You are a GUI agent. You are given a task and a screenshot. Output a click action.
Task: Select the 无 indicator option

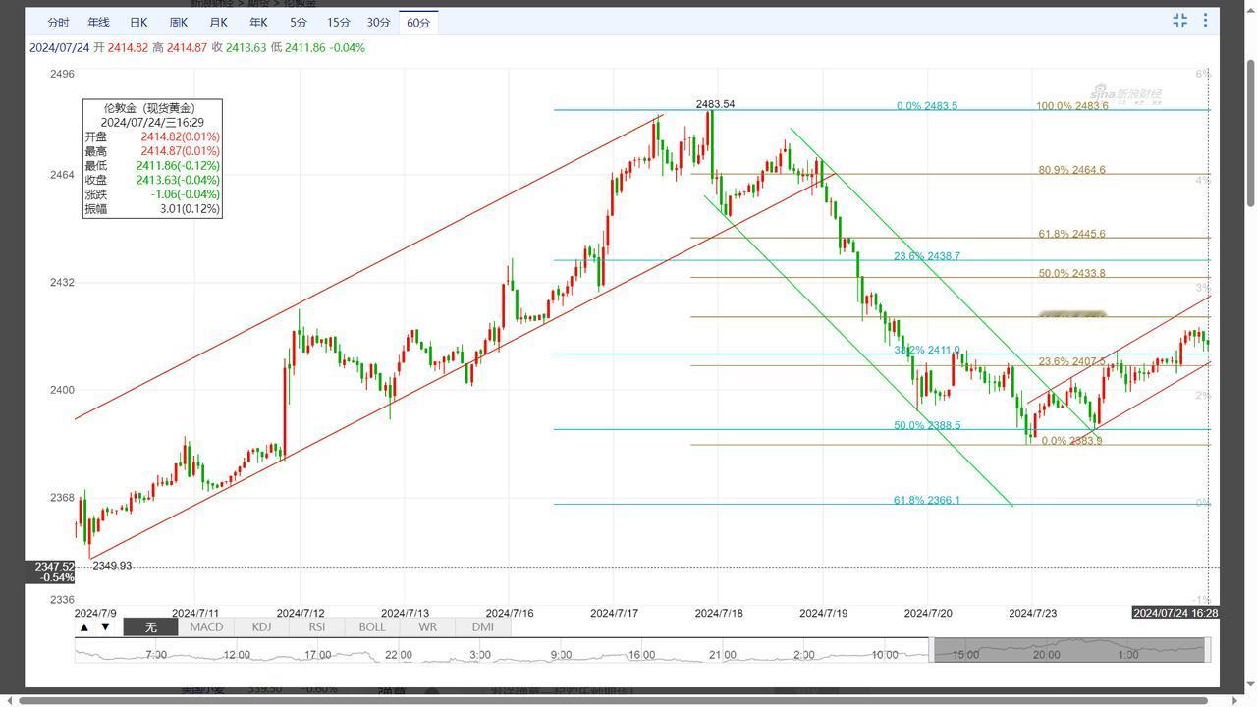[150, 626]
